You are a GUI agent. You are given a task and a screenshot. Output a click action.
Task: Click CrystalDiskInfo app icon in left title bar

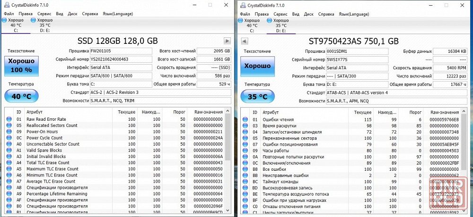click(x=7, y=5)
